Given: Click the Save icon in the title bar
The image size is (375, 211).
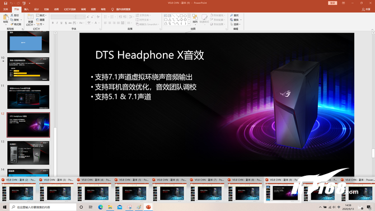Looking at the screenshot, I should [x=6, y=3].
